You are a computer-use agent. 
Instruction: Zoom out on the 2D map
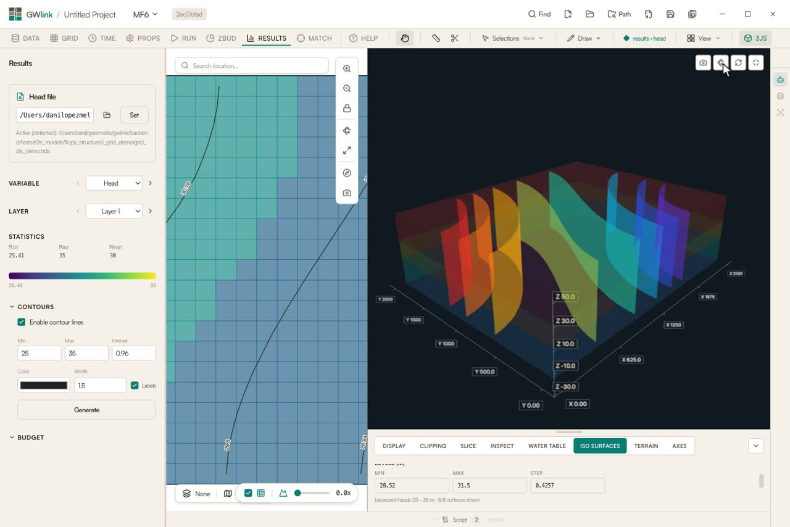tap(347, 89)
